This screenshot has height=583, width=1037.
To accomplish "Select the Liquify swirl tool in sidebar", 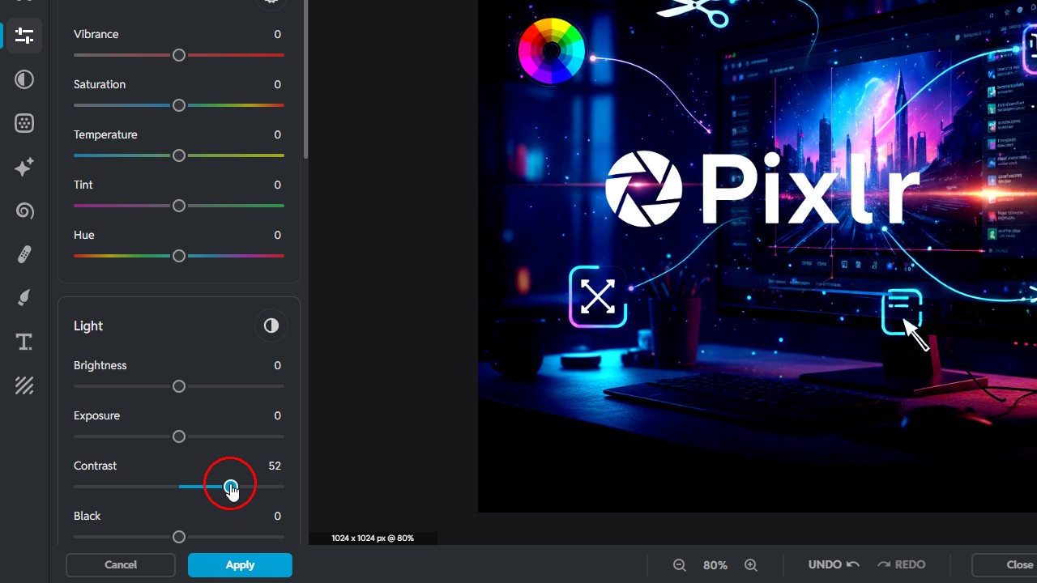I will [x=24, y=211].
